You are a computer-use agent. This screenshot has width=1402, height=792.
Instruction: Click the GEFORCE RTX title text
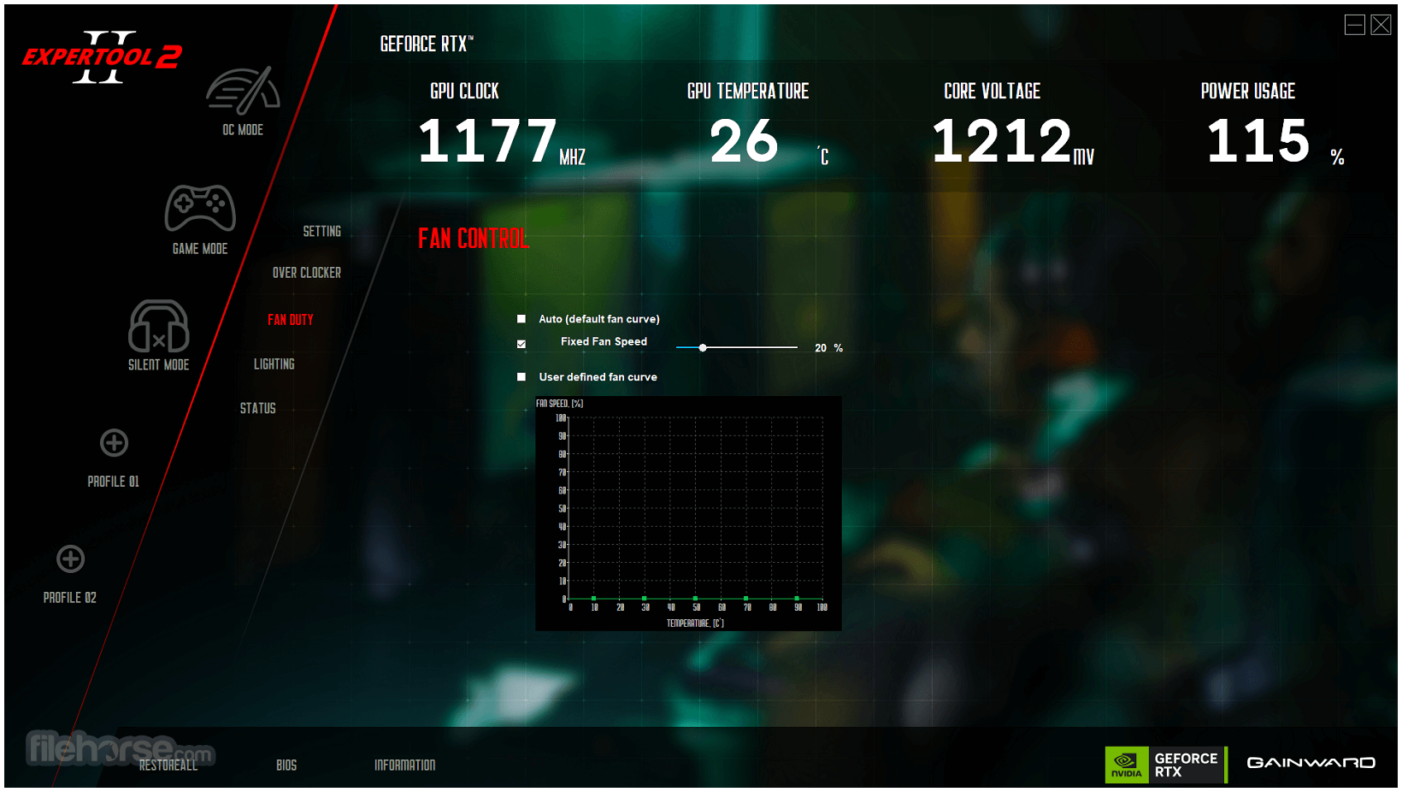click(427, 44)
